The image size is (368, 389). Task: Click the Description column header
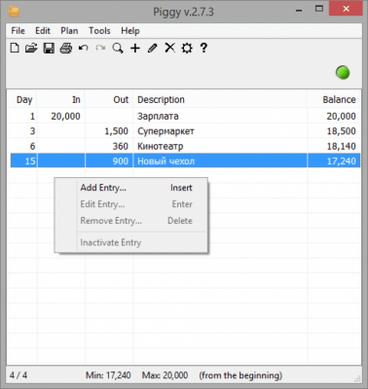220,99
